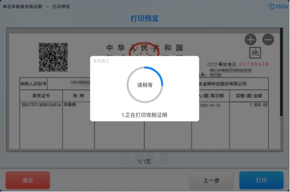The height and width of the screenshot is (192, 290).
Task: Click the 入(退)库日期 column header
Action: click(211, 96)
